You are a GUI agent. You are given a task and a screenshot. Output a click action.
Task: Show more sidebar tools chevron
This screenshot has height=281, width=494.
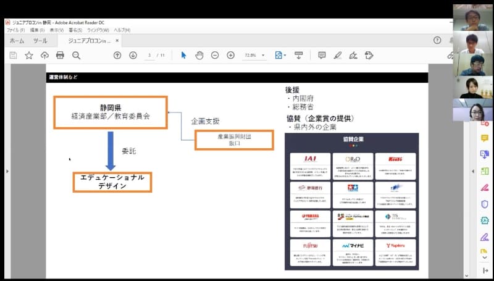[485, 258]
